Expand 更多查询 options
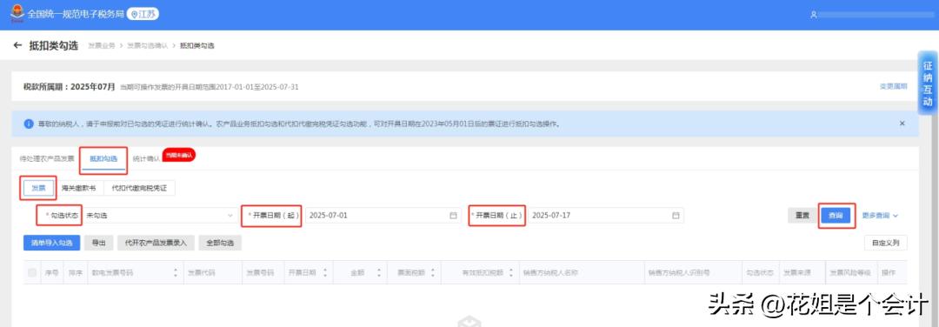 click(880, 216)
